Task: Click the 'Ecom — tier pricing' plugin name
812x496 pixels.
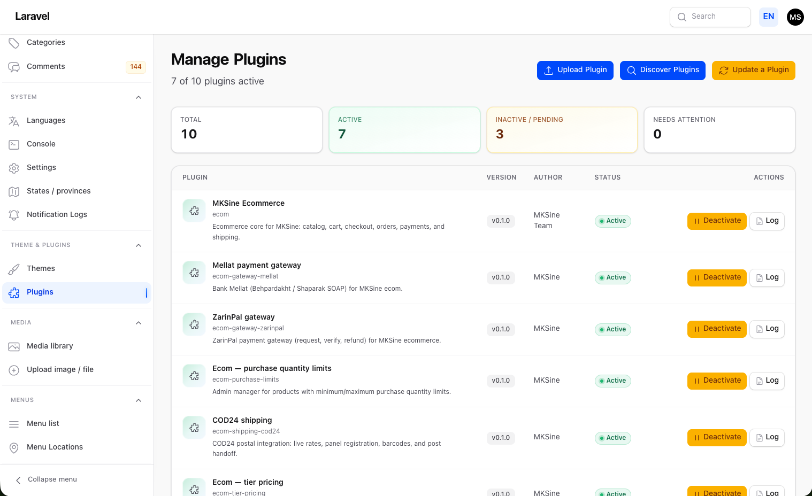Action: (x=248, y=482)
